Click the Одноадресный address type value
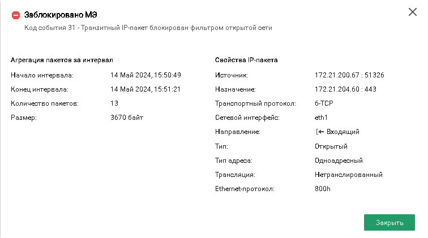 pos(339,161)
